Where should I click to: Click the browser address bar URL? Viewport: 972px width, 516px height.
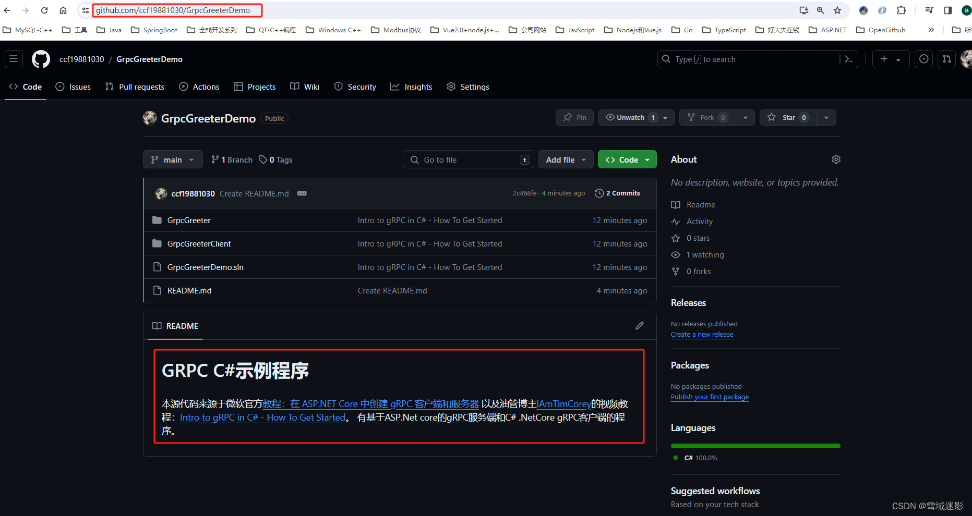tap(173, 10)
